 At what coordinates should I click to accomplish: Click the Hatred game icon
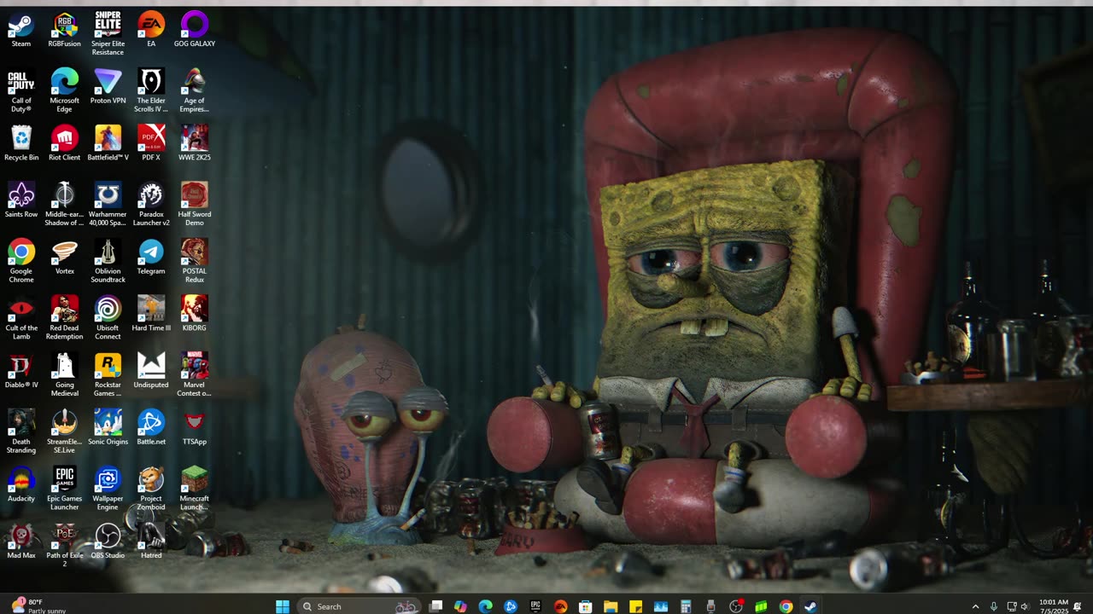coord(151,542)
